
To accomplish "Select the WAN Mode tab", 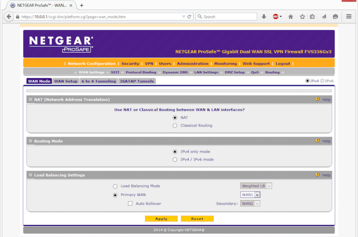I will coord(39,81).
